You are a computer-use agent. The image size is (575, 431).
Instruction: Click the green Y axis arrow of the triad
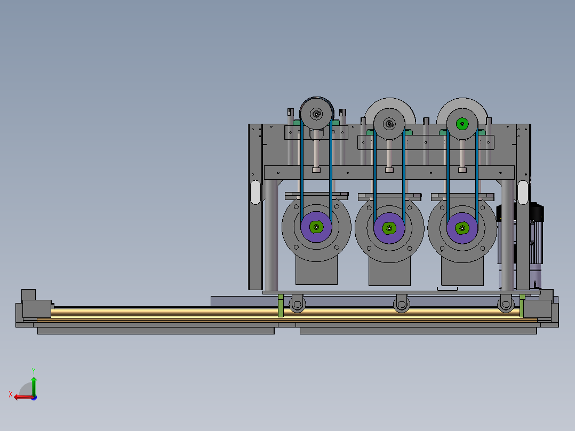pos(34,386)
